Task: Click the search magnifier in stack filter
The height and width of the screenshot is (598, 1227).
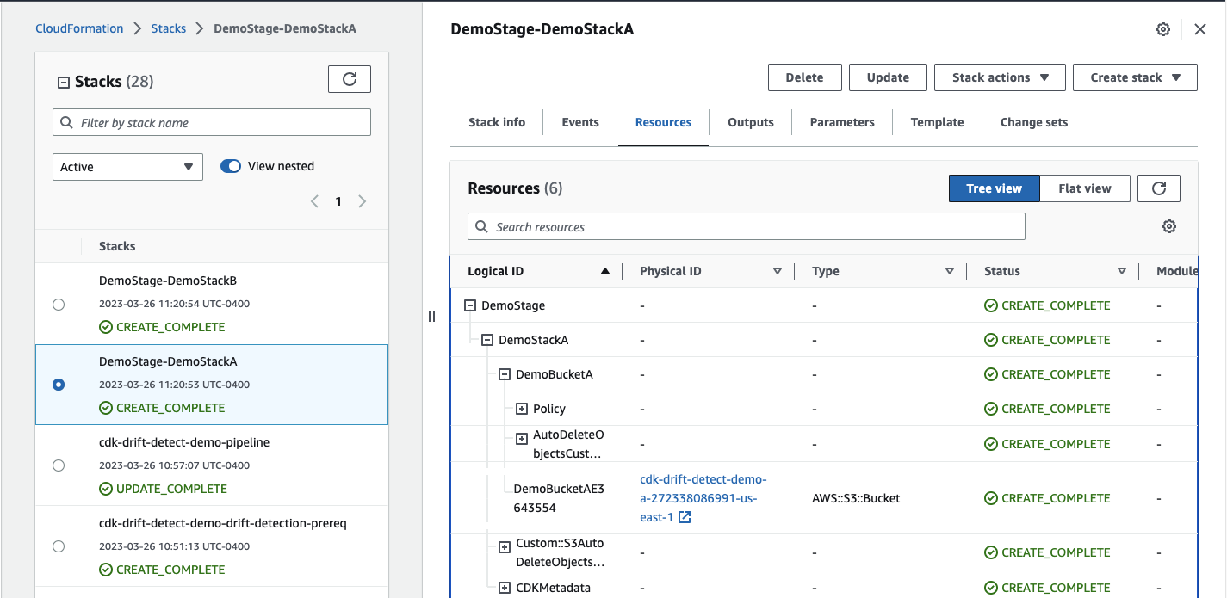Action: click(x=66, y=121)
